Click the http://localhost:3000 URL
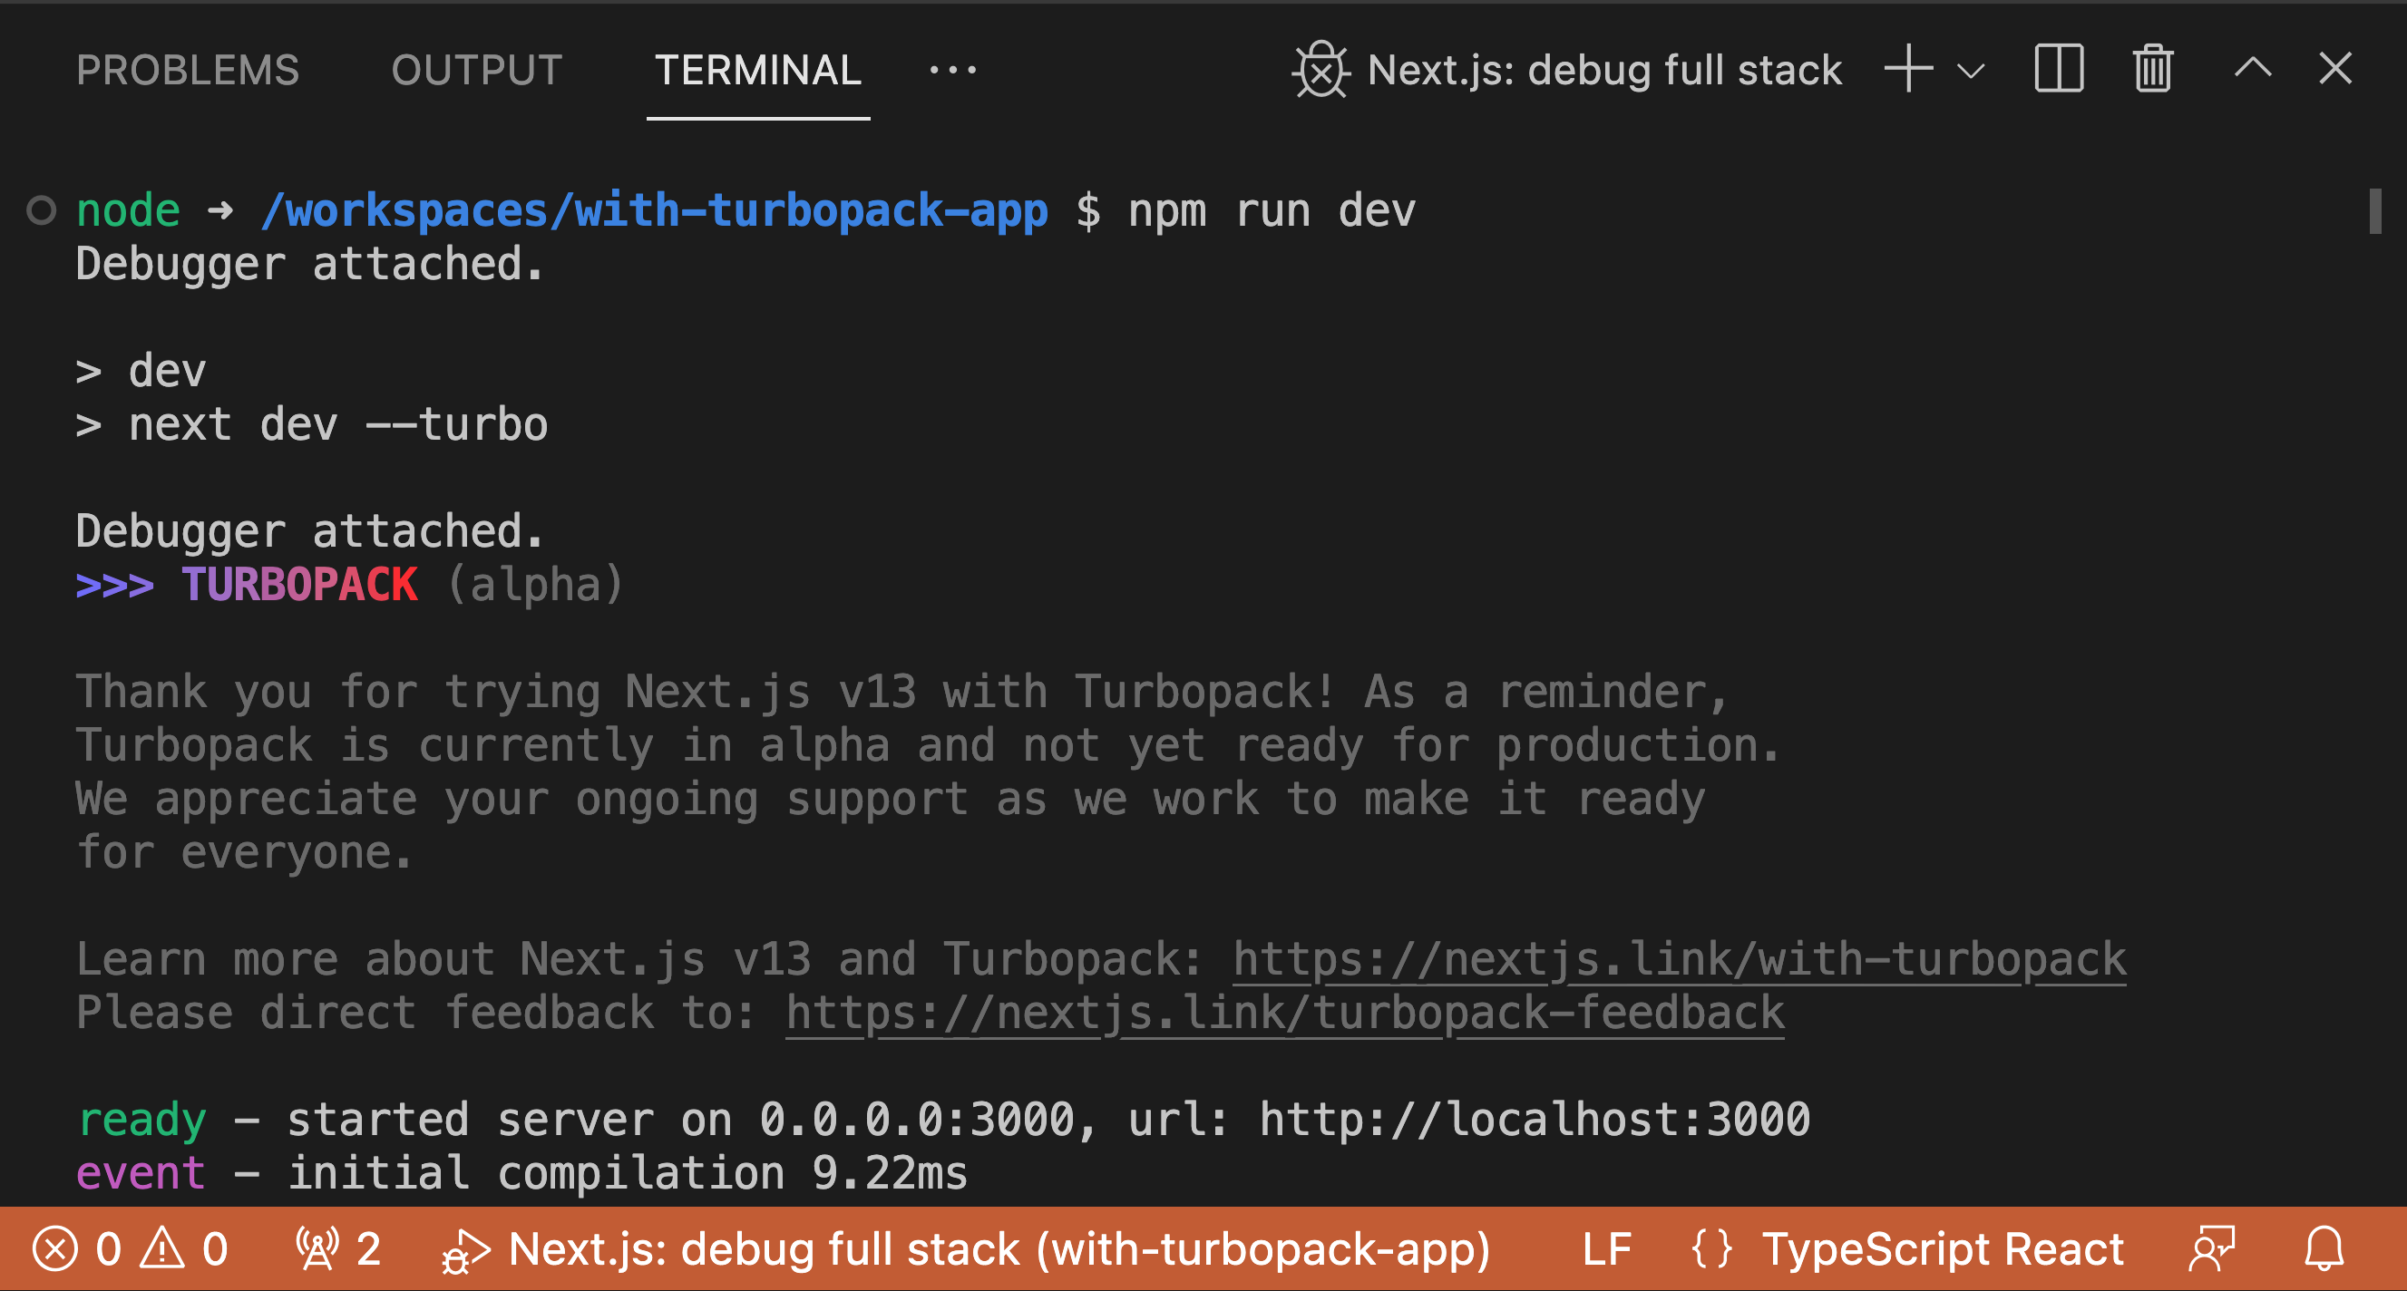This screenshot has height=1291, width=2407. tap(1535, 1120)
